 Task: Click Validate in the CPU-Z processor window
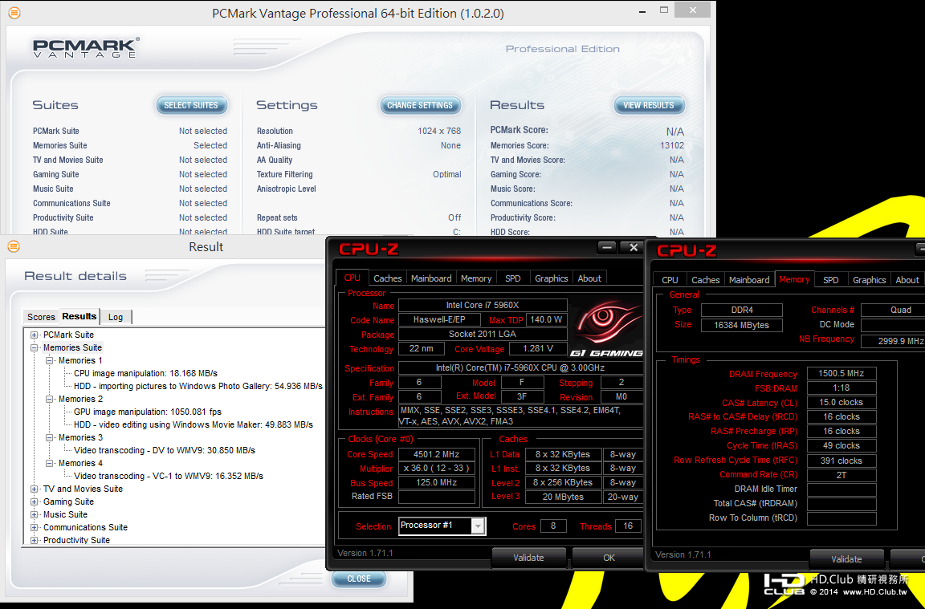(x=528, y=558)
